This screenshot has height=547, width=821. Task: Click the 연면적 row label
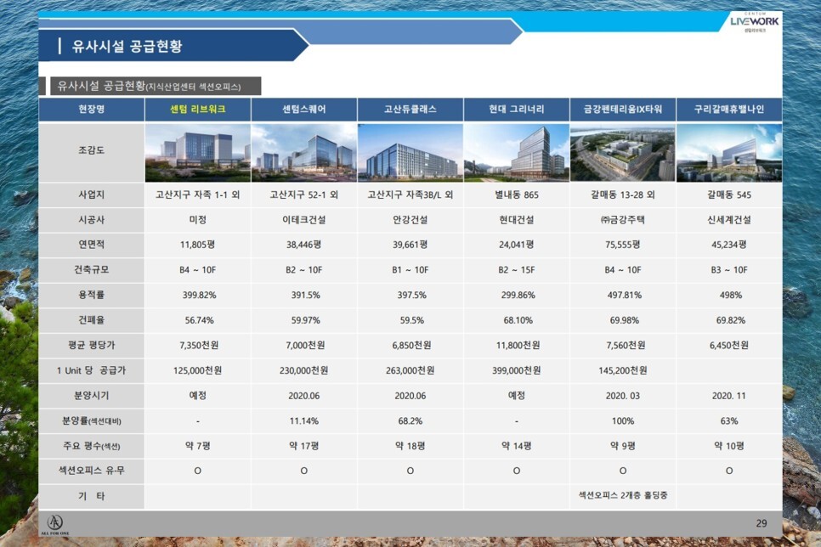91,245
